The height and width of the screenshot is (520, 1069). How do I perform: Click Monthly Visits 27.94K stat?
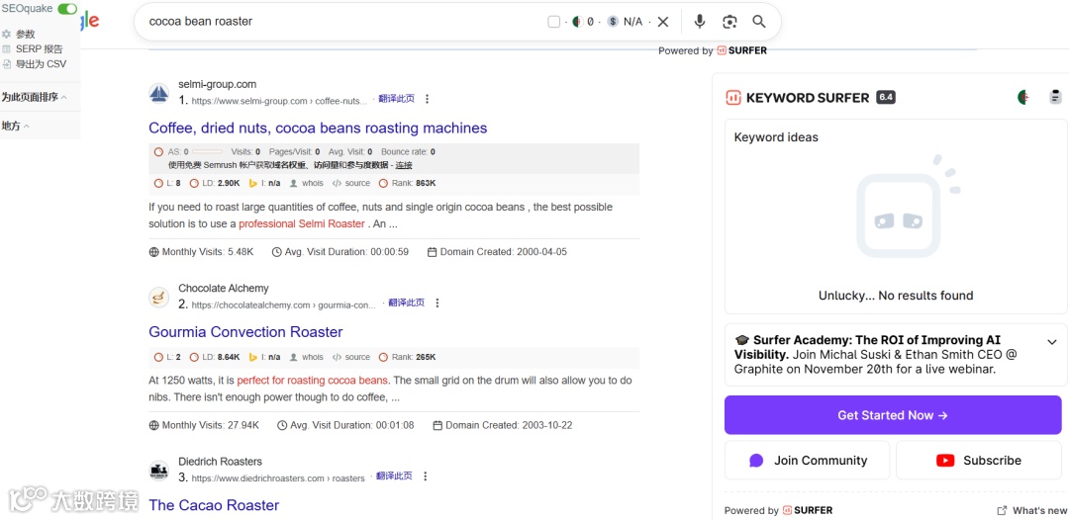(204, 425)
